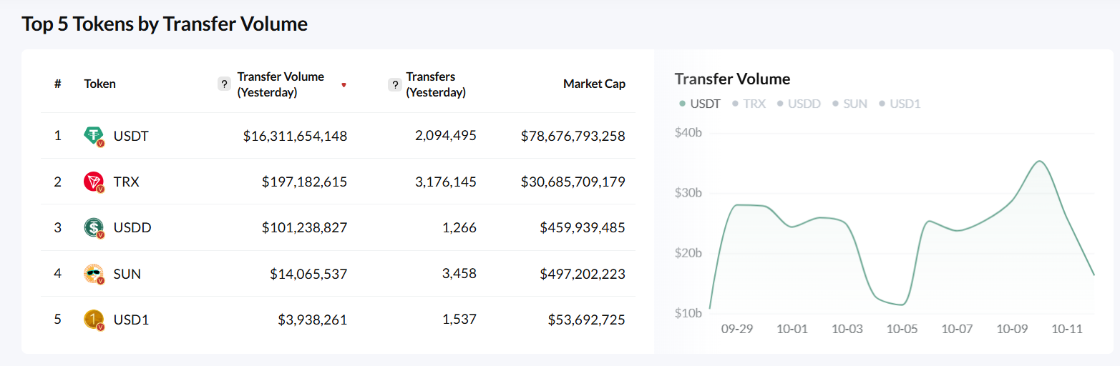Sort table by Market Cap header

click(594, 84)
